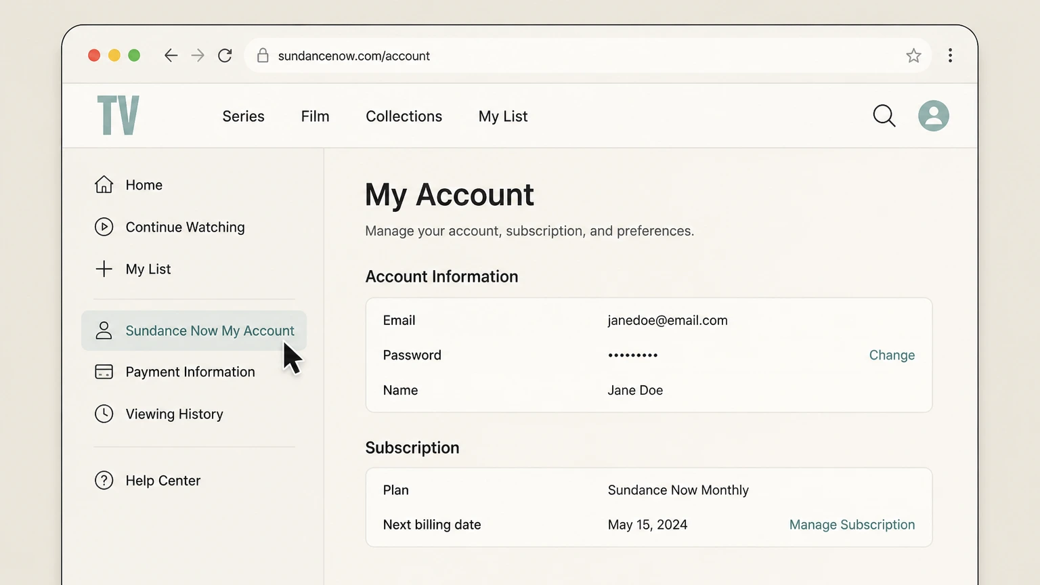The image size is (1040, 585).
Task: Click the TV logo
Action: tap(118, 115)
